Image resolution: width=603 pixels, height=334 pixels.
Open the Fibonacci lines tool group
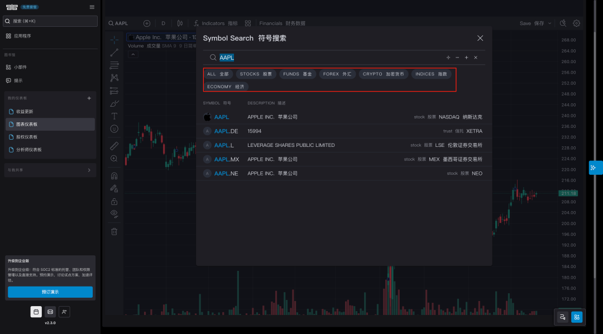pyautogui.click(x=114, y=65)
